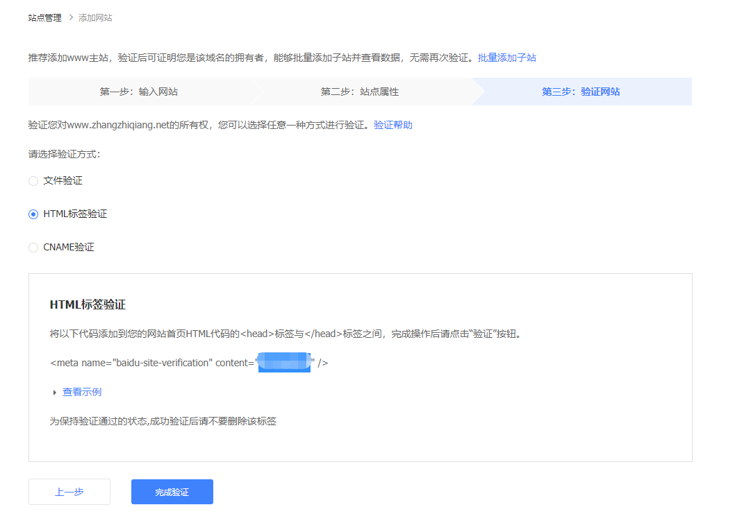
Task: Select the HTML标签验证 radio button
Action: tap(33, 214)
